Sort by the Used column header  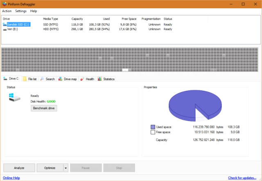coord(106,19)
